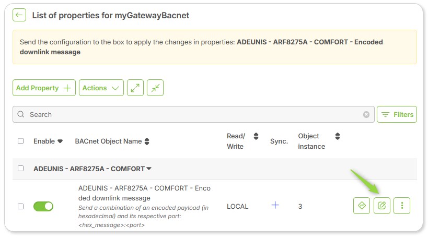
Task: Check the ADEUNIS - ARF8275A - COMFORT group checkbox
Action: tap(20, 169)
